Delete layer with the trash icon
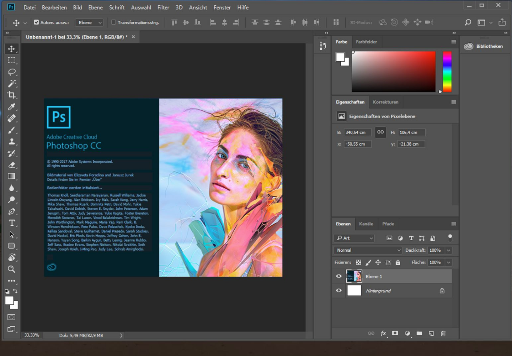This screenshot has height=356, width=512. click(x=443, y=334)
